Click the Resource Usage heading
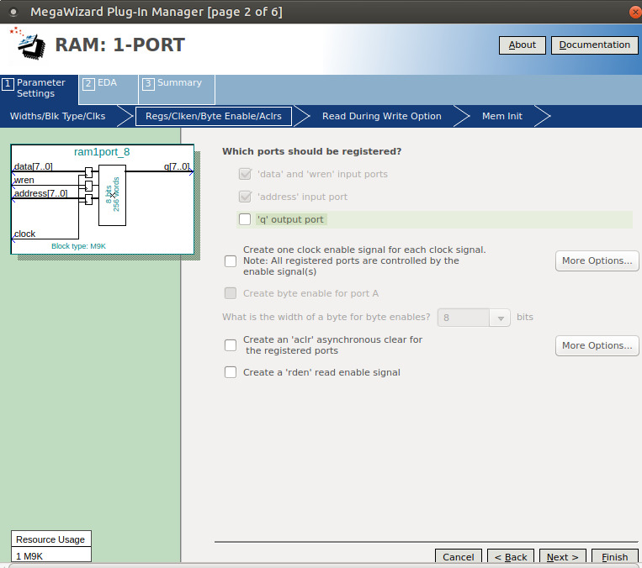Screen dimensions: 642x568 click(x=50, y=539)
